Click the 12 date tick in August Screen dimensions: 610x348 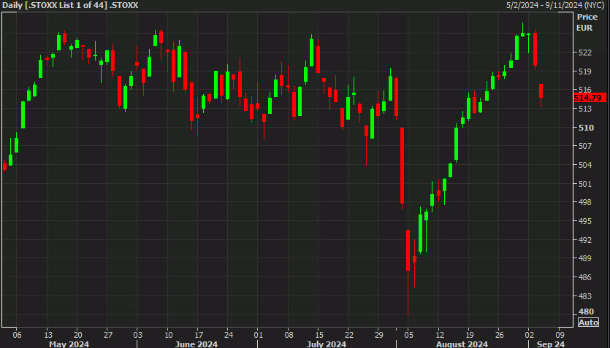coord(439,335)
